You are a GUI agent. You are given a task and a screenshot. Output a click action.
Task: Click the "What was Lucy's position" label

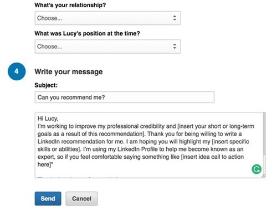pyautogui.click(x=87, y=33)
